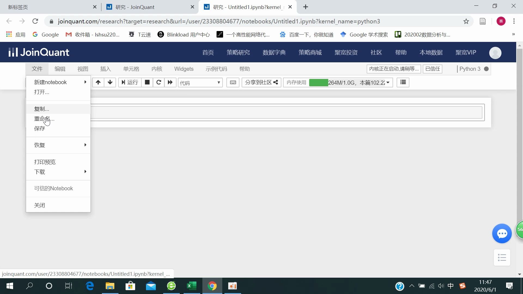The width and height of the screenshot is (523, 294).
Task: Open the 代码 cell type dropdown
Action: (x=200, y=82)
